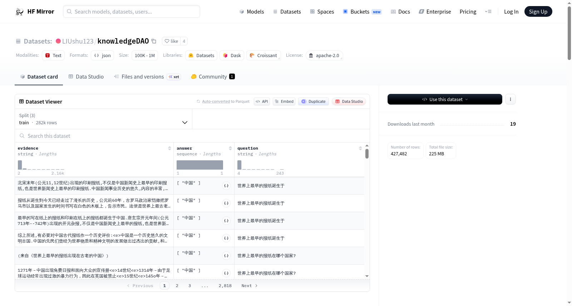Open Spaces in top navigation
572x306 pixels.
click(322, 11)
